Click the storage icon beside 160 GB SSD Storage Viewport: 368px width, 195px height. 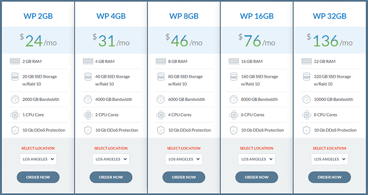tap(234, 77)
